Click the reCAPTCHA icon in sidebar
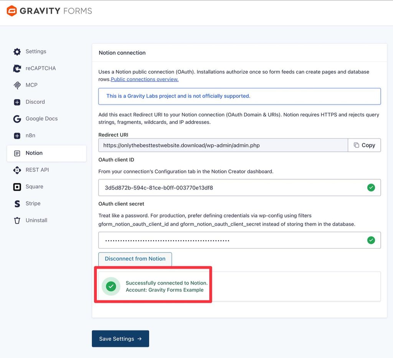The height and width of the screenshot is (358, 393). (x=17, y=68)
